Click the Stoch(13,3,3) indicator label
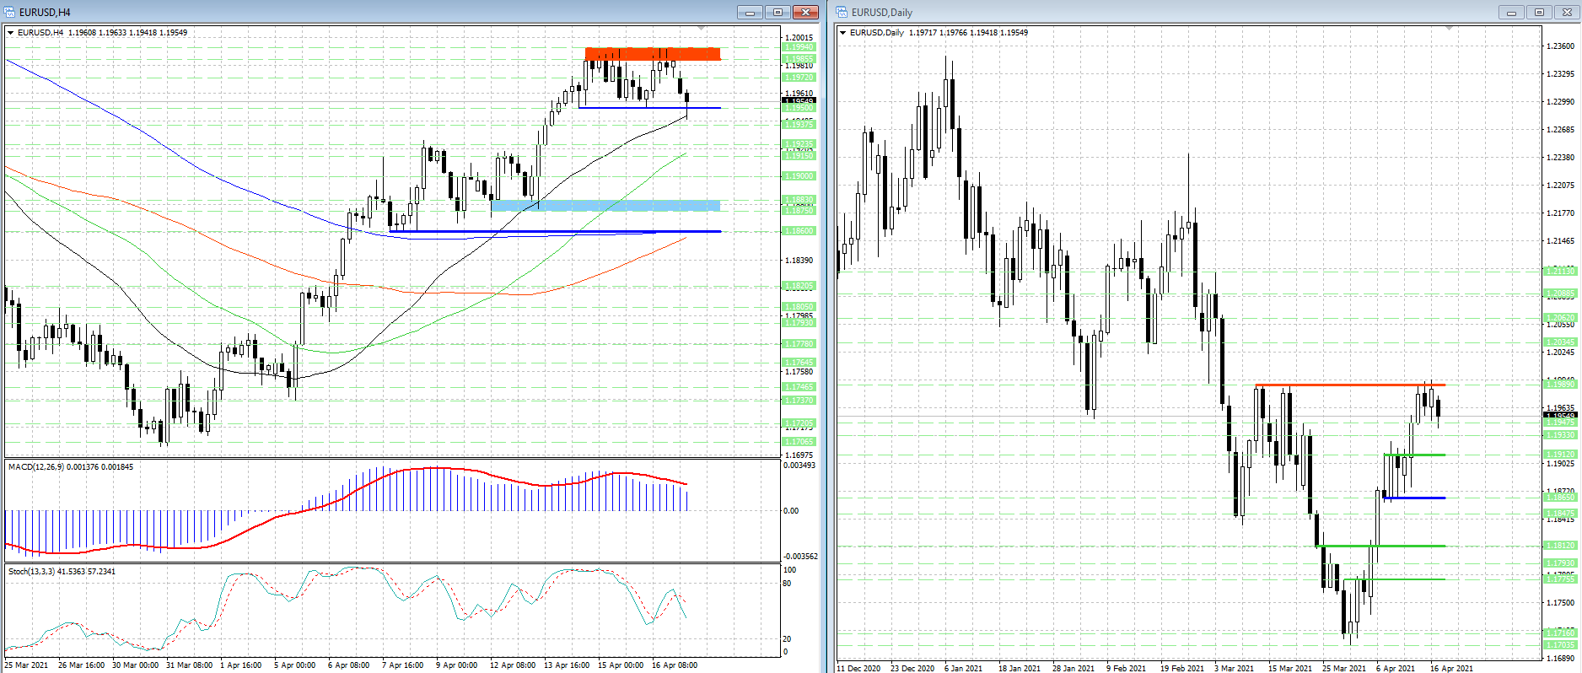 (x=62, y=572)
